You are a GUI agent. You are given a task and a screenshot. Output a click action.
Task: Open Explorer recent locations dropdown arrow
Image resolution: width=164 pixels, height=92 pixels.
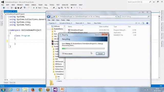tap(54, 17)
